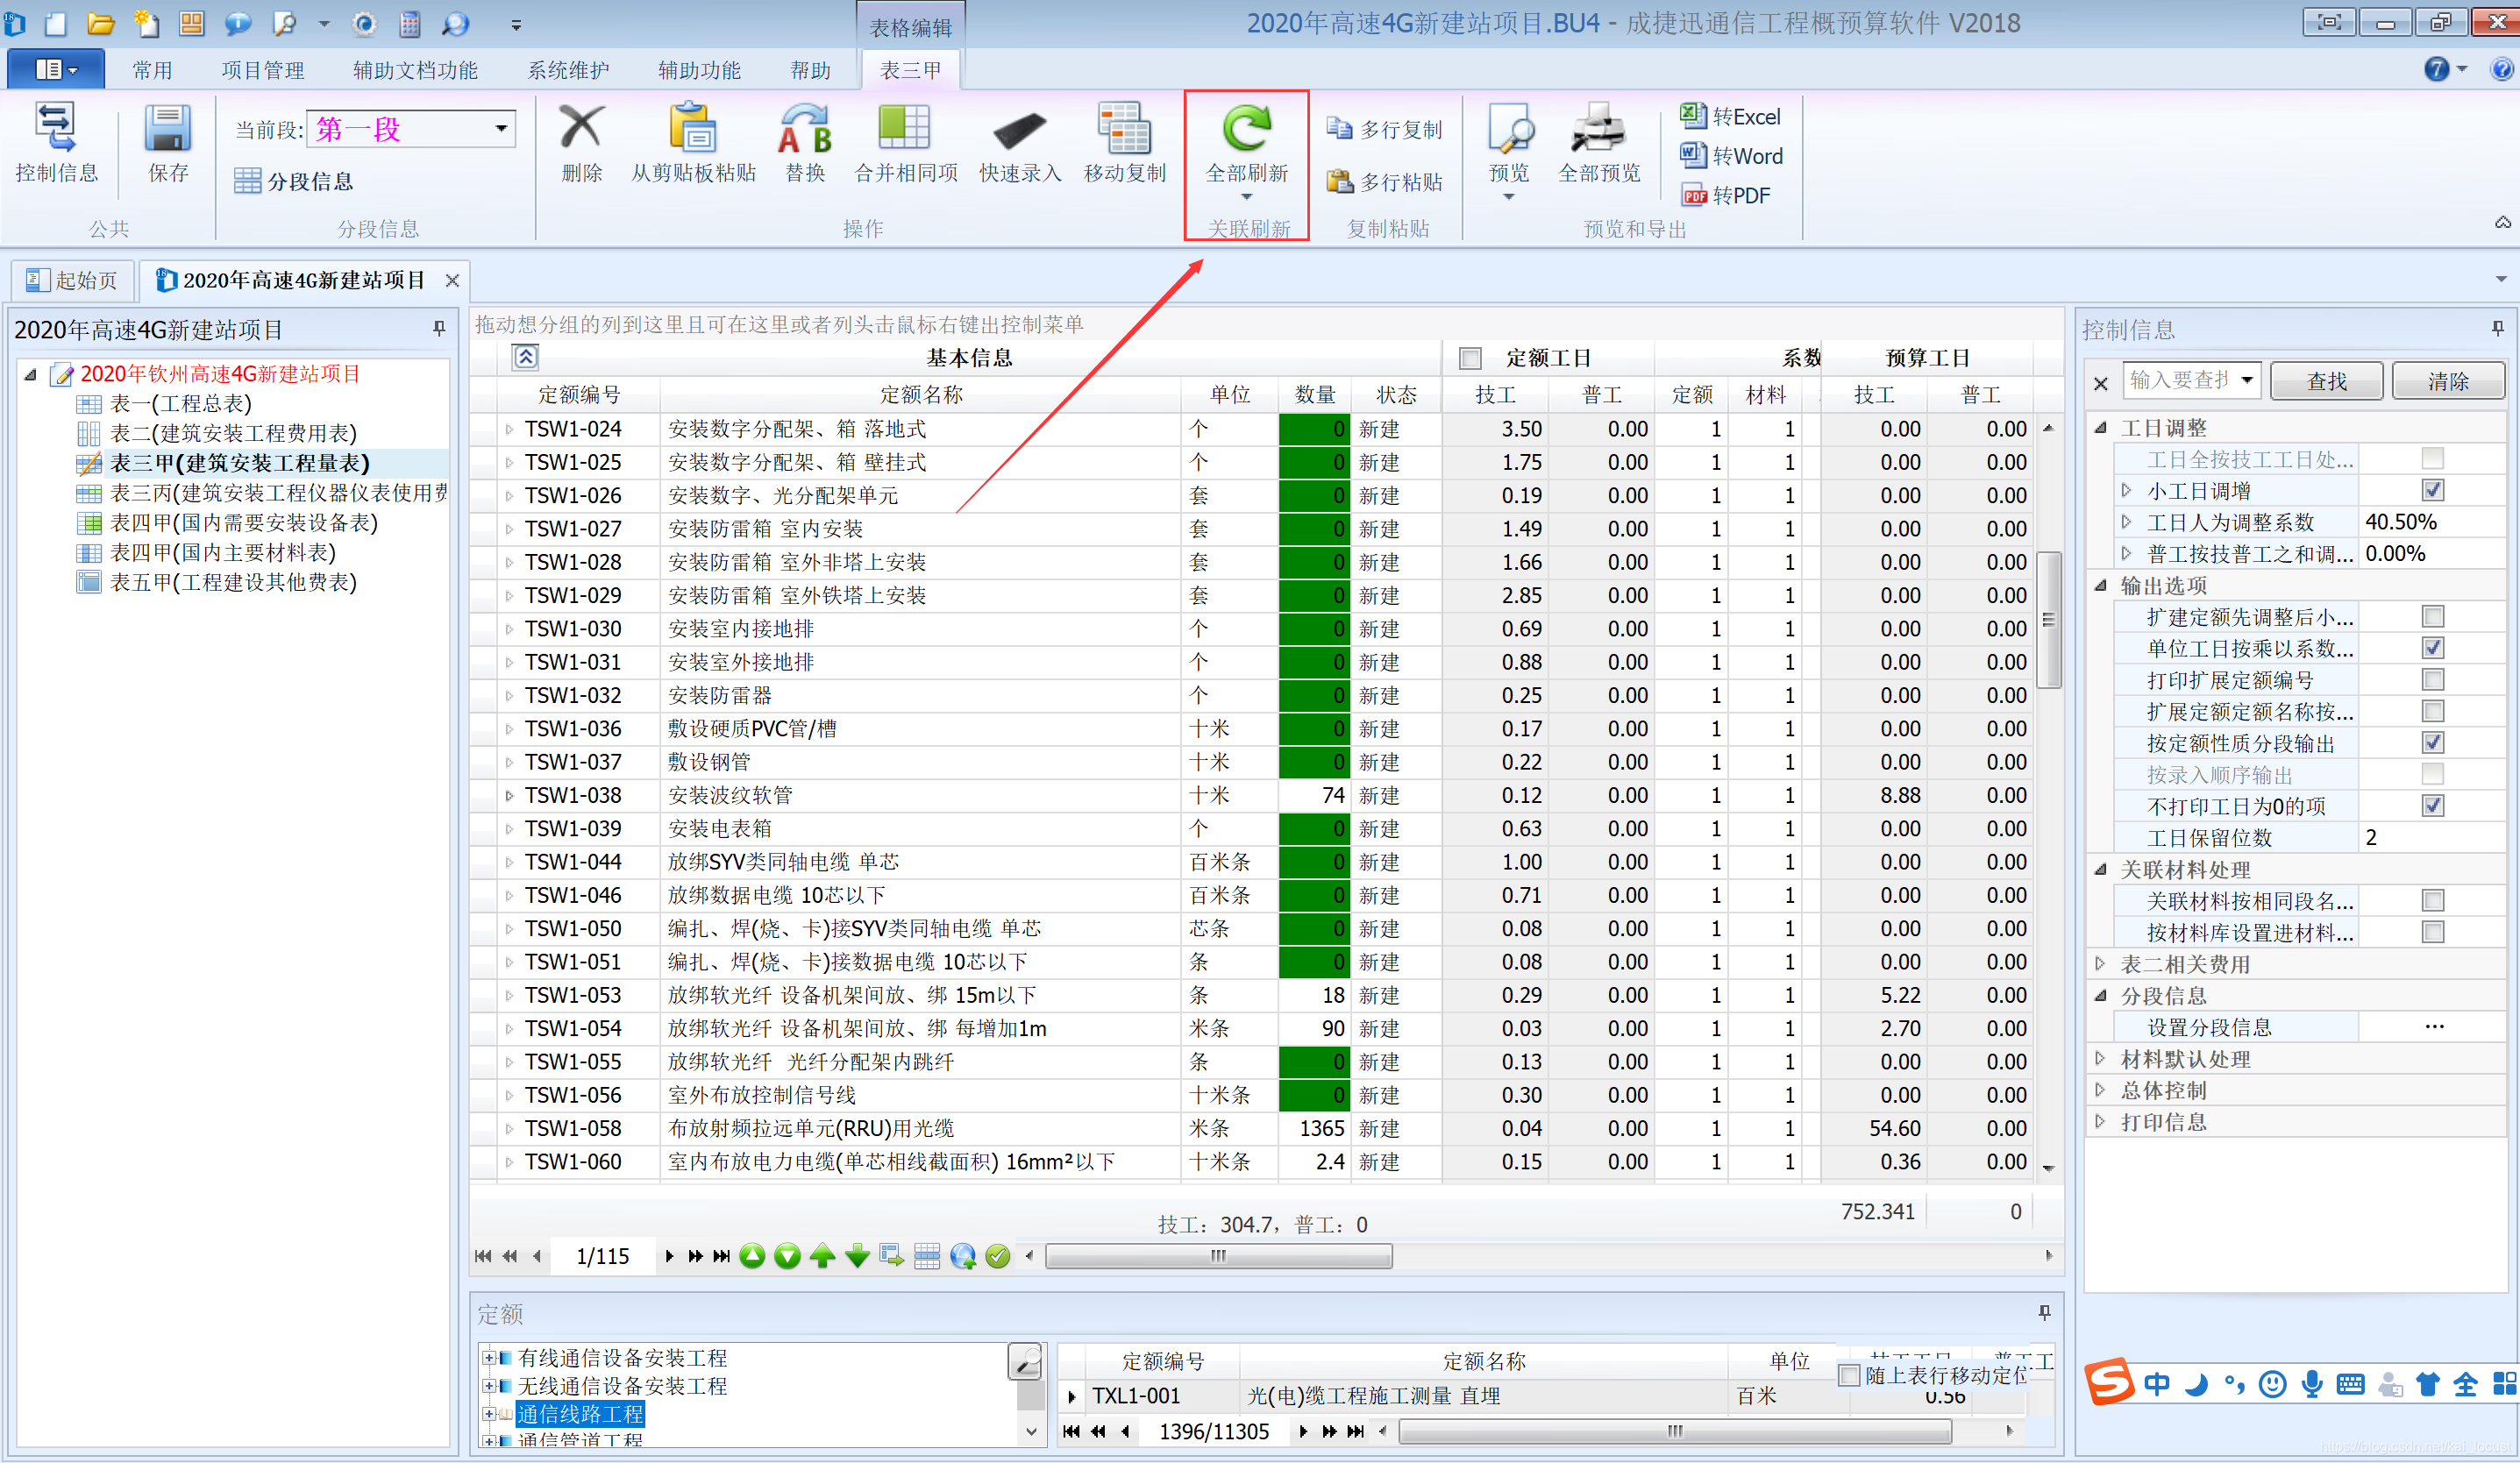
Task: Toggle 扩建定额先调整后小 checkbox
Action: [2433, 616]
